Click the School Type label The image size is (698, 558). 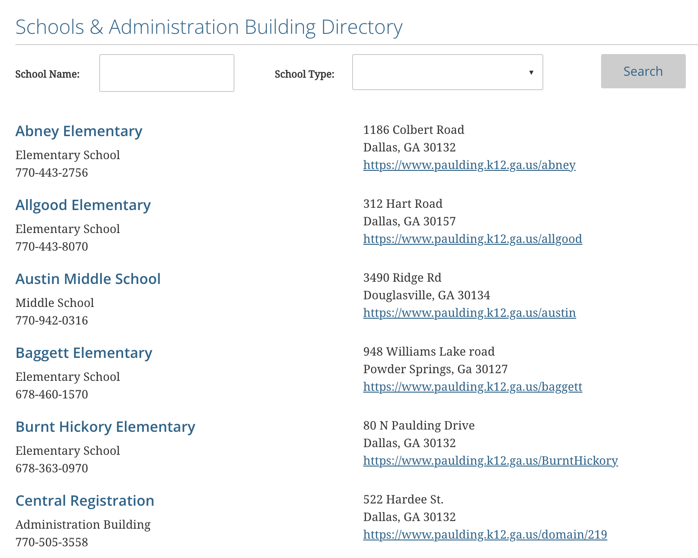click(x=304, y=74)
